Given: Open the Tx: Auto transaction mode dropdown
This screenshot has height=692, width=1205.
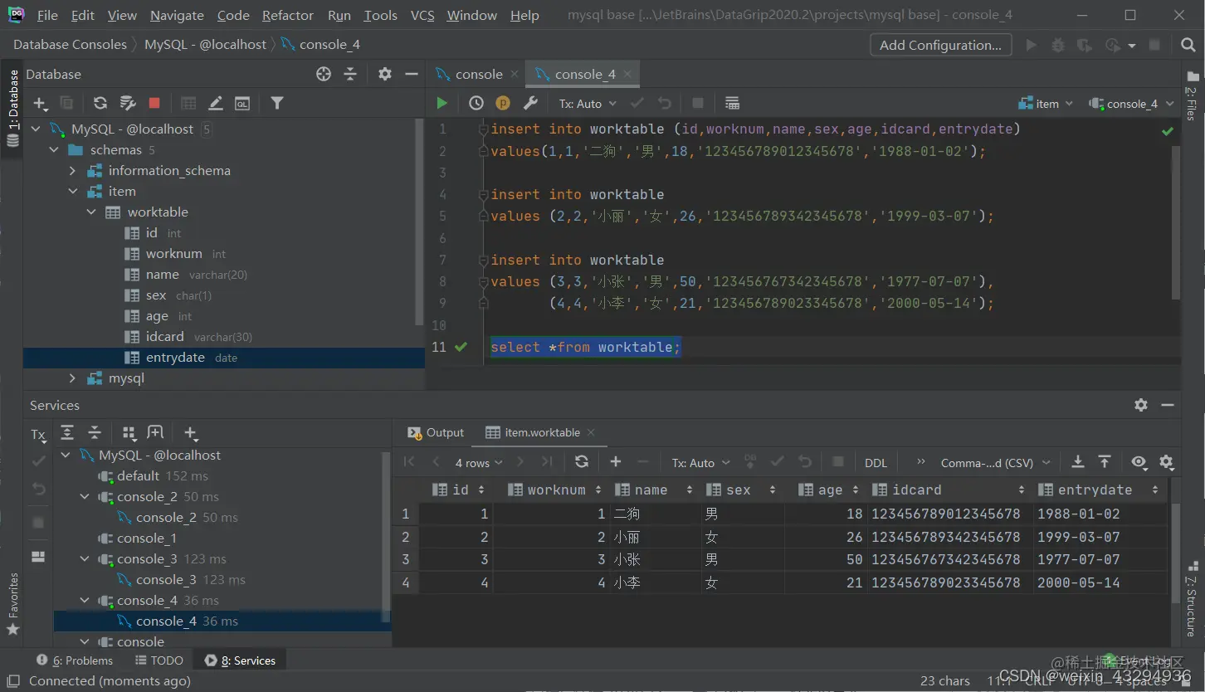Looking at the screenshot, I should point(588,104).
